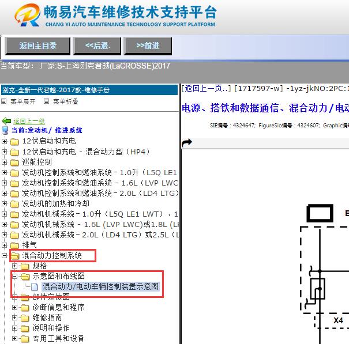This screenshot has height=344, width=349.
Task: Click the black curved arrow icon
Action: [187, 143]
